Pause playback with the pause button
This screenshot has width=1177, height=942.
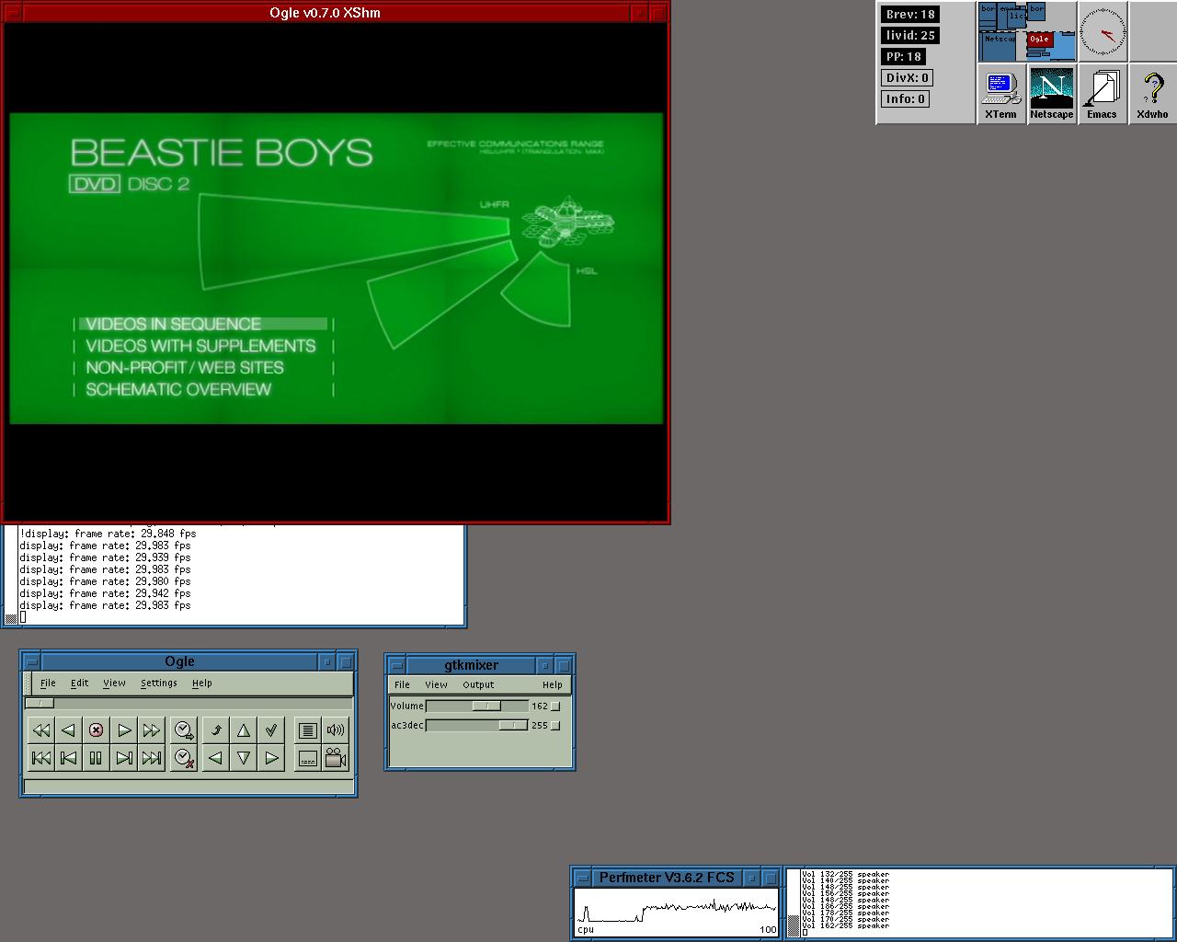[x=96, y=758]
